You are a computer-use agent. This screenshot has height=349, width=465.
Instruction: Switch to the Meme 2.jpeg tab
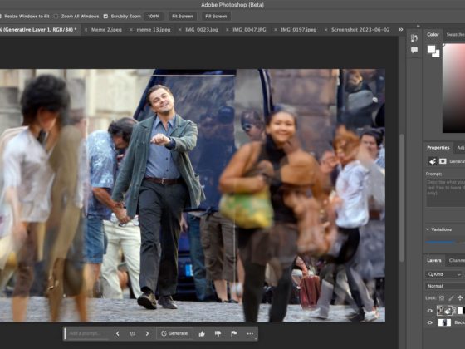106,30
